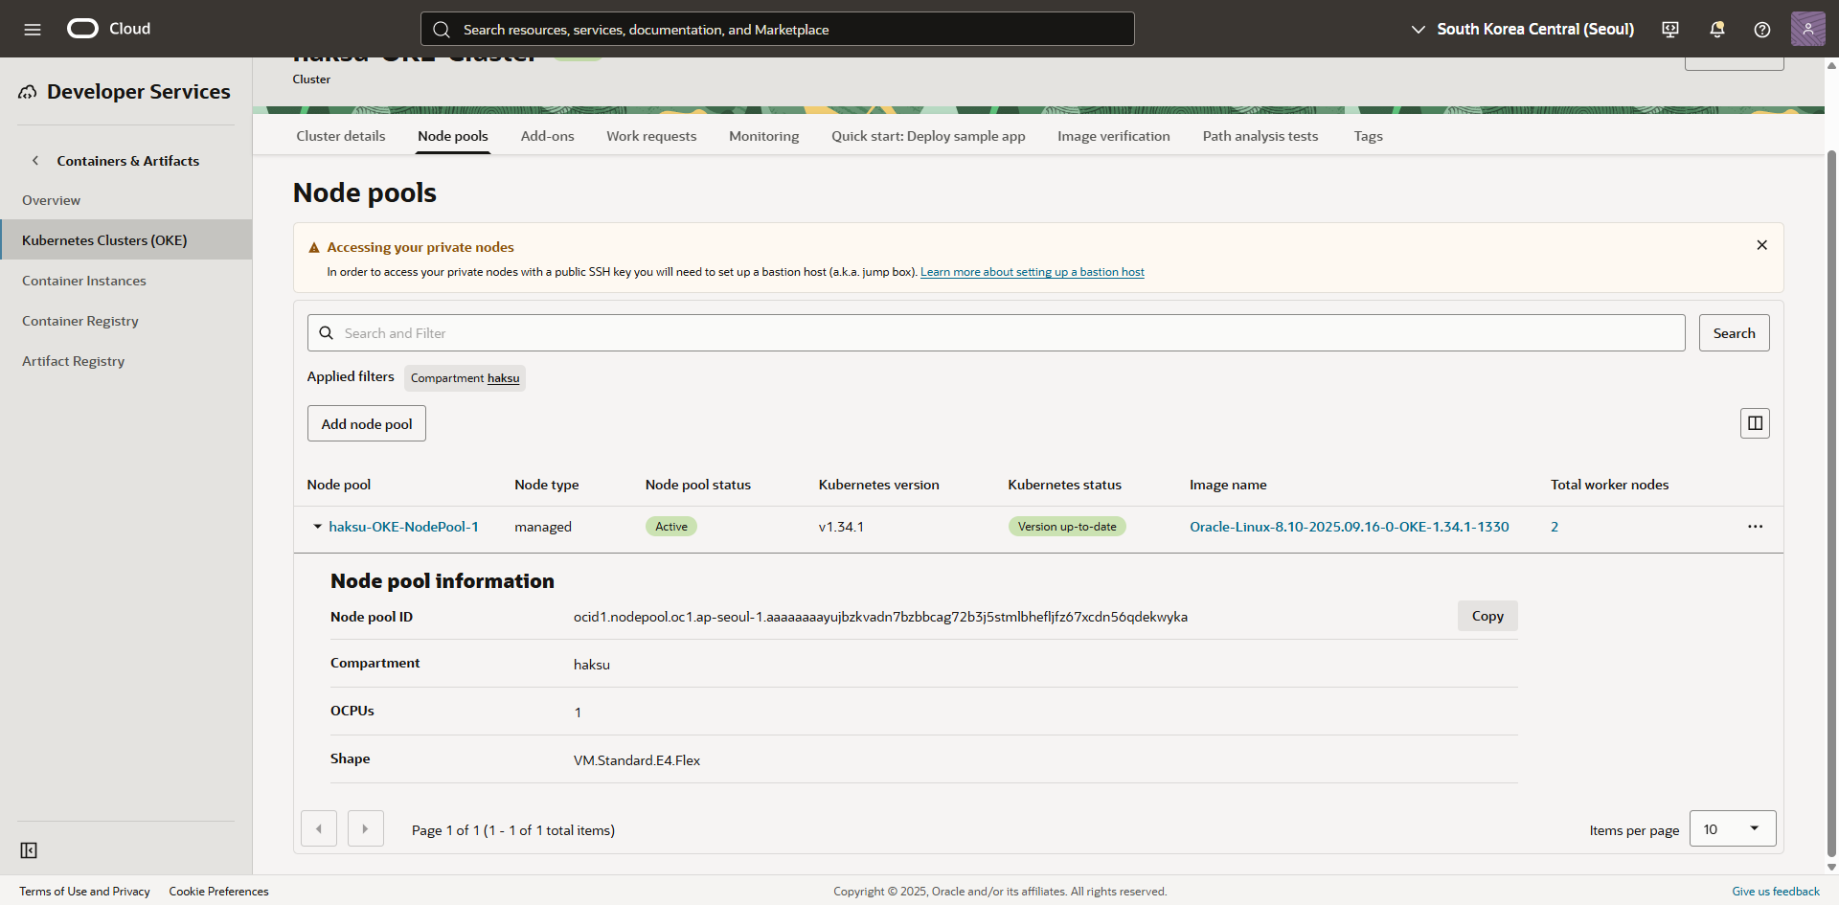
Task: Open the hamburger navigation menu
Action: tap(33, 29)
